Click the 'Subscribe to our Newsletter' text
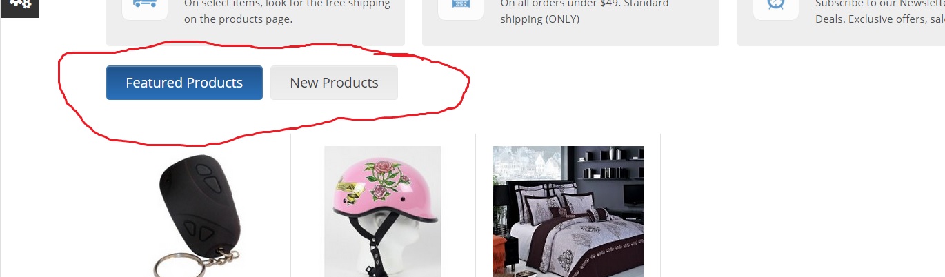 [880, 3]
